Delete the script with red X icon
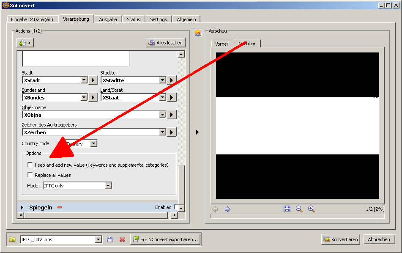Screen dimensions: 402x253 122,239
